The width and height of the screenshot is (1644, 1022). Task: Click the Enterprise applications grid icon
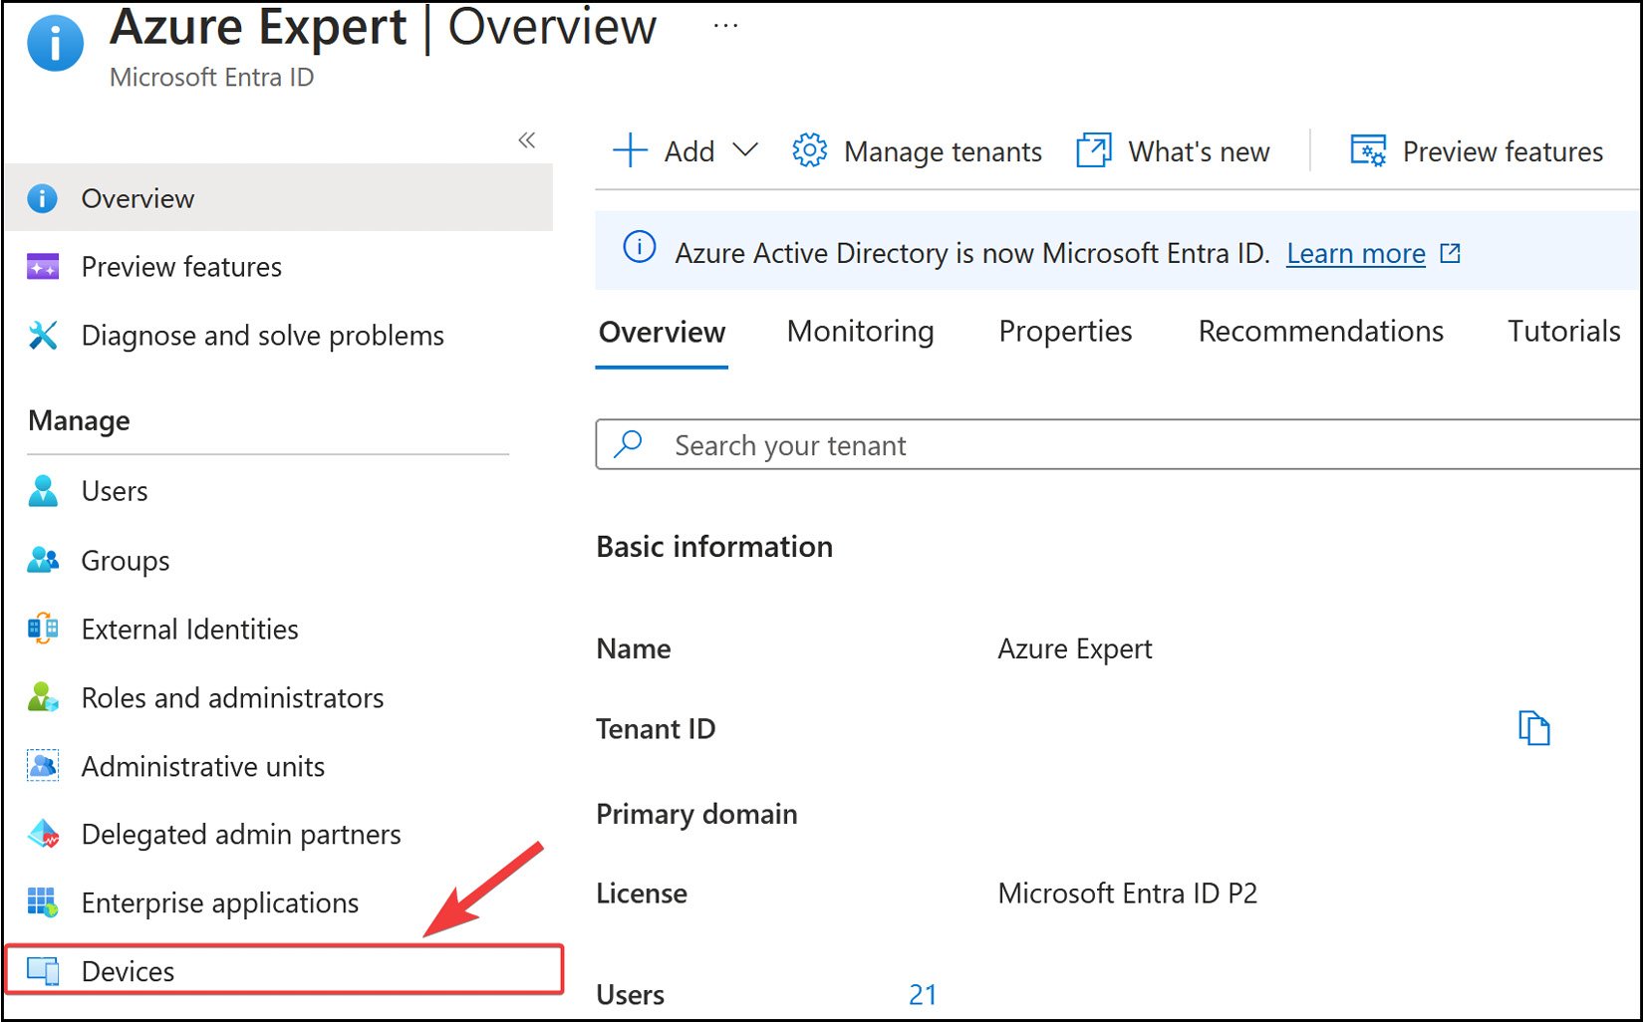pos(43,902)
